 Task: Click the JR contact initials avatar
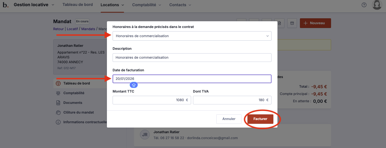tap(145, 135)
